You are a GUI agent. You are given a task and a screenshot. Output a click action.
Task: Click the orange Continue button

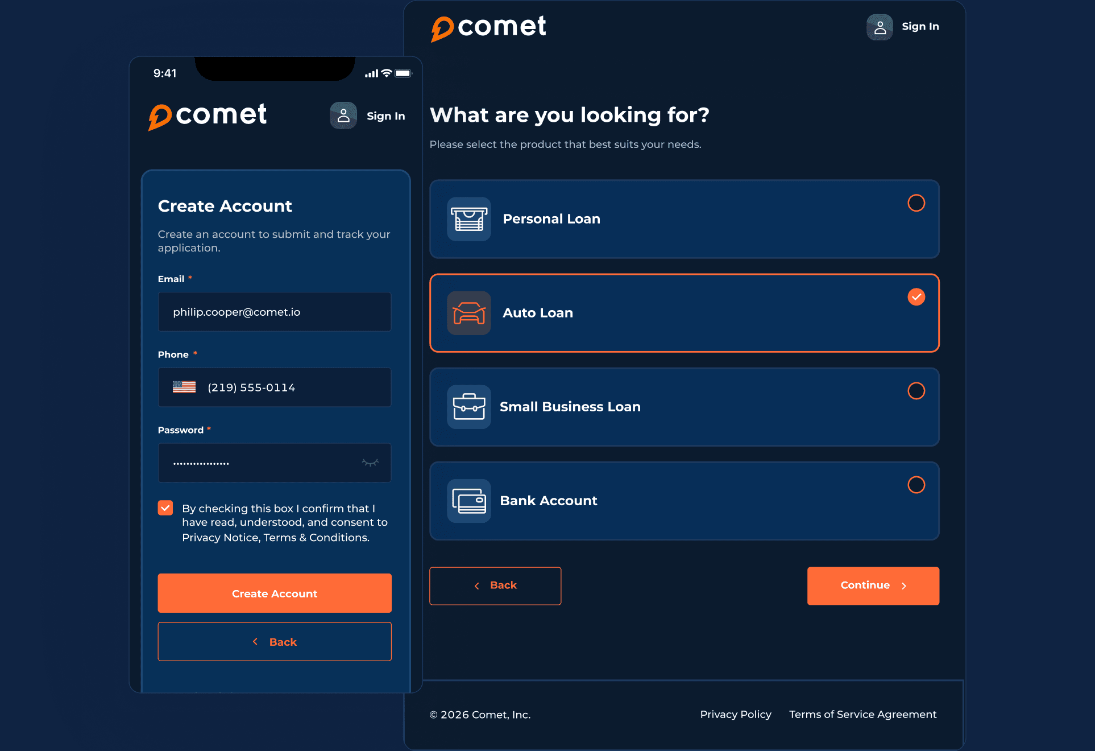[x=873, y=585]
